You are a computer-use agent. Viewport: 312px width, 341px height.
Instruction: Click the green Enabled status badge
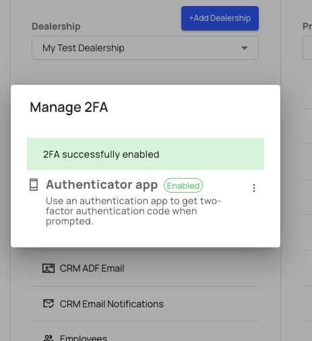click(183, 185)
